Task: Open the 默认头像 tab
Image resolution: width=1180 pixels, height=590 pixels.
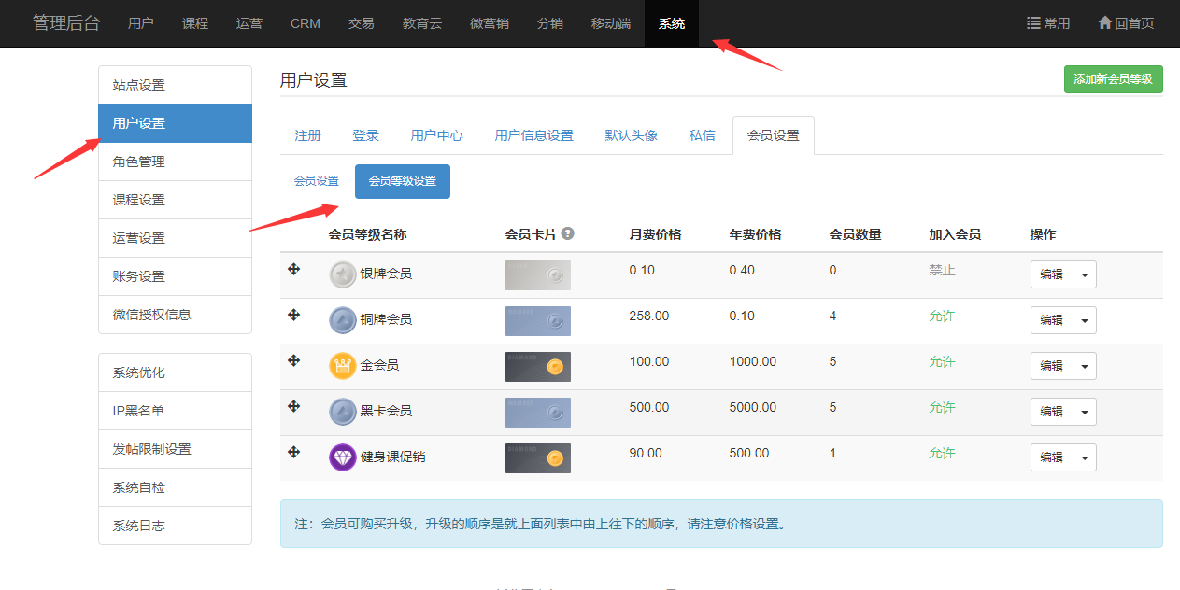Action: pyautogui.click(x=631, y=135)
